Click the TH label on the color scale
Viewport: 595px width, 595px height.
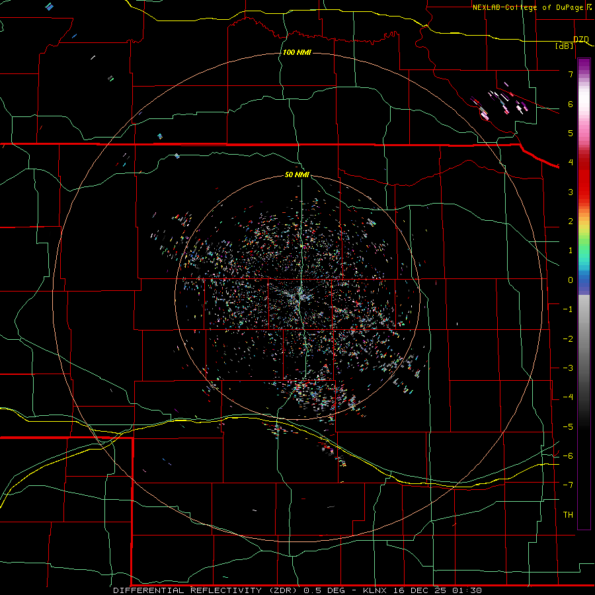tap(568, 514)
